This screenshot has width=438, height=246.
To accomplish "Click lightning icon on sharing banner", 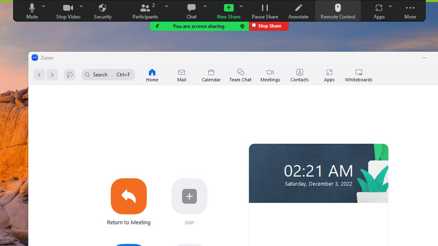I will point(158,26).
